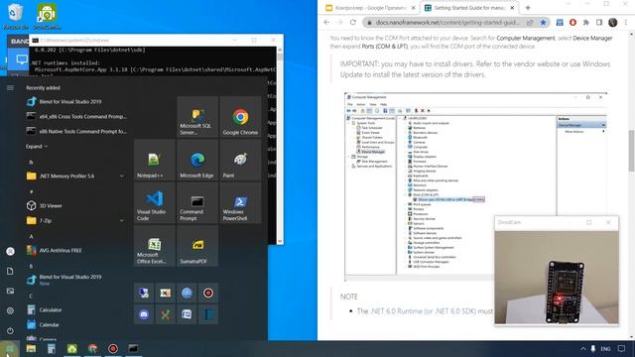Launch the Visual Studio Code tile
Image resolution: width=635 pixels, height=357 pixels.
tap(155, 202)
